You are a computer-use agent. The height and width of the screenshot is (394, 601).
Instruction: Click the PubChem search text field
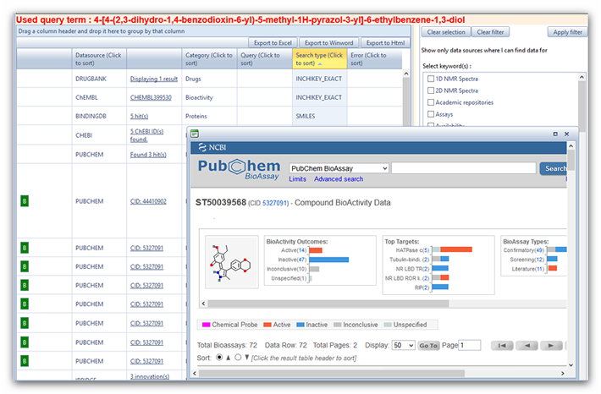tap(463, 168)
